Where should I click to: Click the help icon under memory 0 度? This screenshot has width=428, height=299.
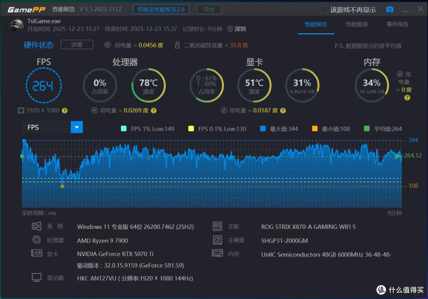(x=407, y=98)
